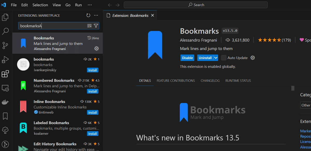
Task: Expand the Uninstall dropdown arrow
Action: (x=216, y=58)
